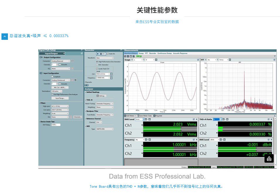Click Save Meter Data icon

pos(138,116)
